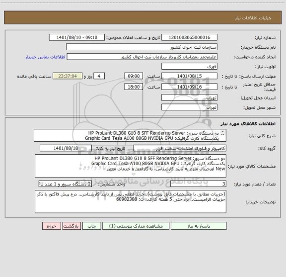This screenshot has width=286, height=277.
Task: Click announcement date field 1401/08/10 - 09:10
Action: [x=77, y=37]
